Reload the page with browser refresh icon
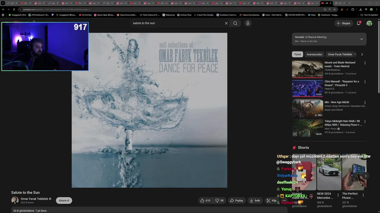 [x=14, y=9]
